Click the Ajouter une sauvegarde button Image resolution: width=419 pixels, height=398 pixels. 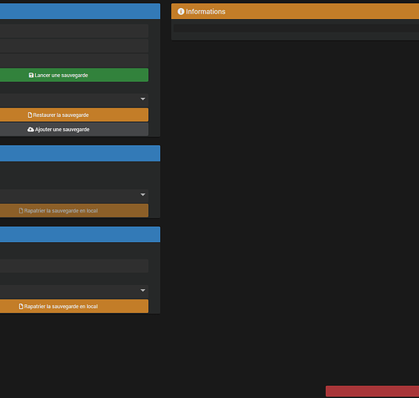74,129
